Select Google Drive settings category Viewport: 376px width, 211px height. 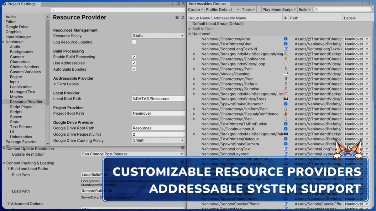tap(17, 27)
